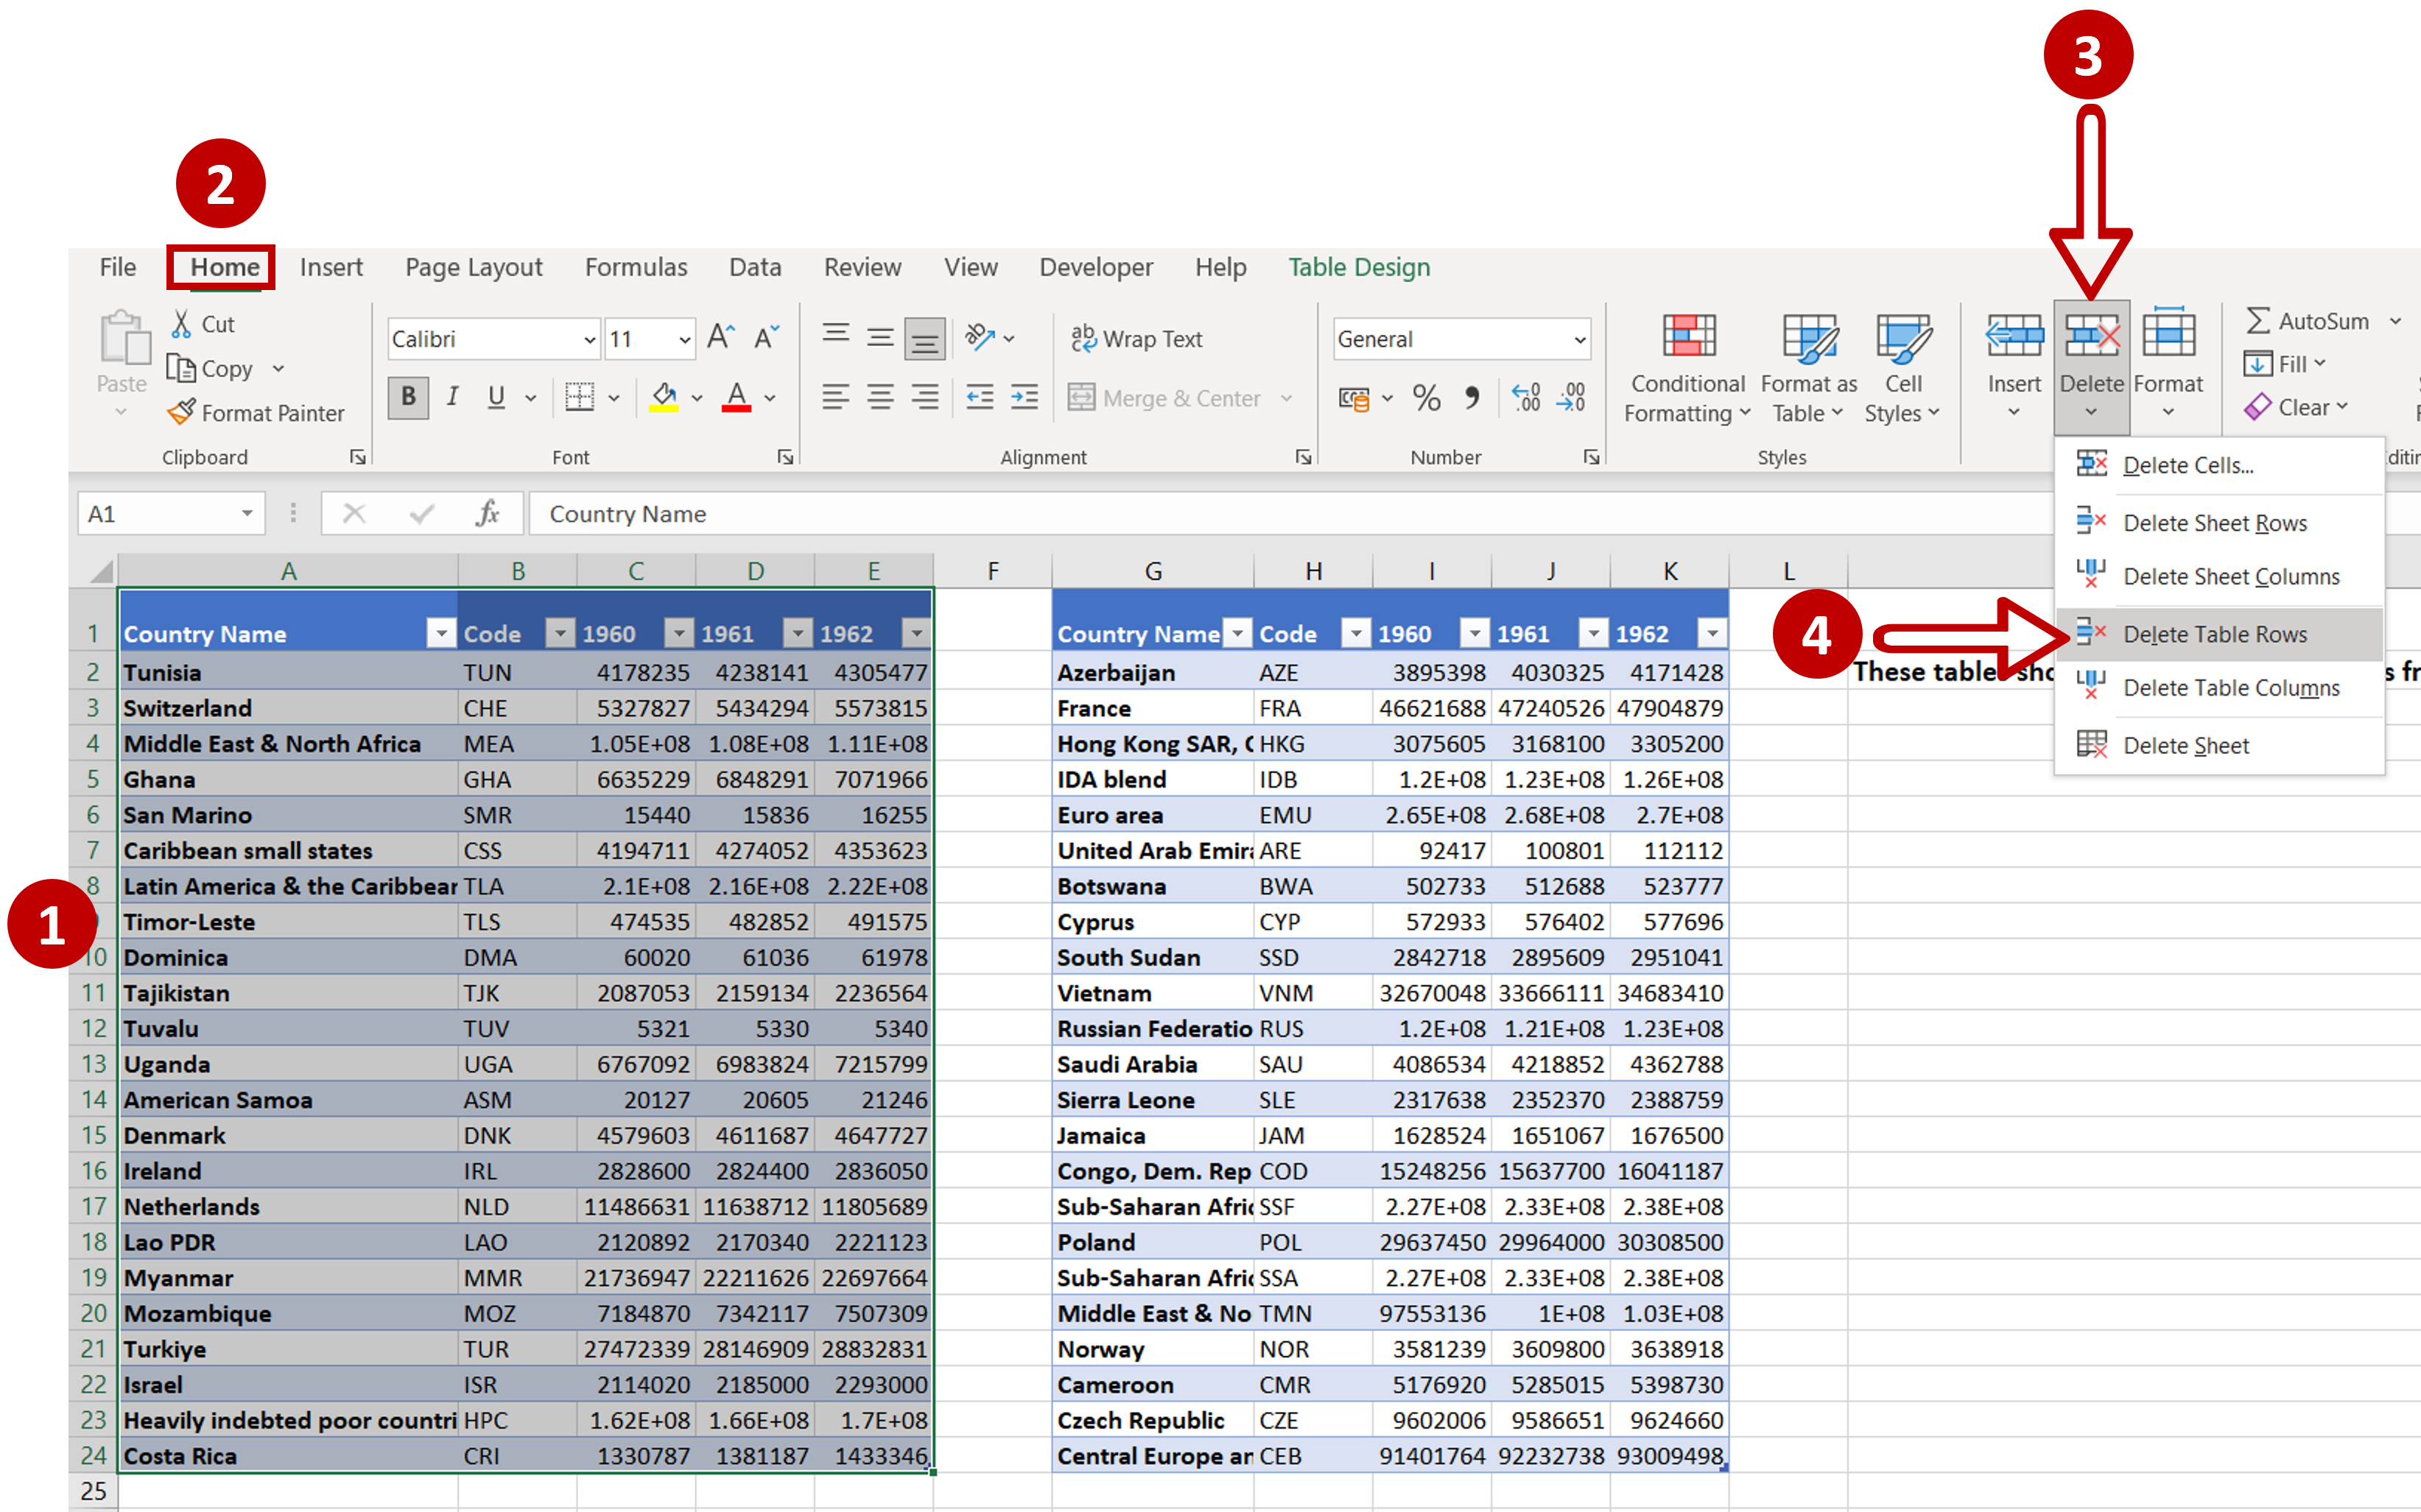Toggle Underline formatting

(496, 397)
